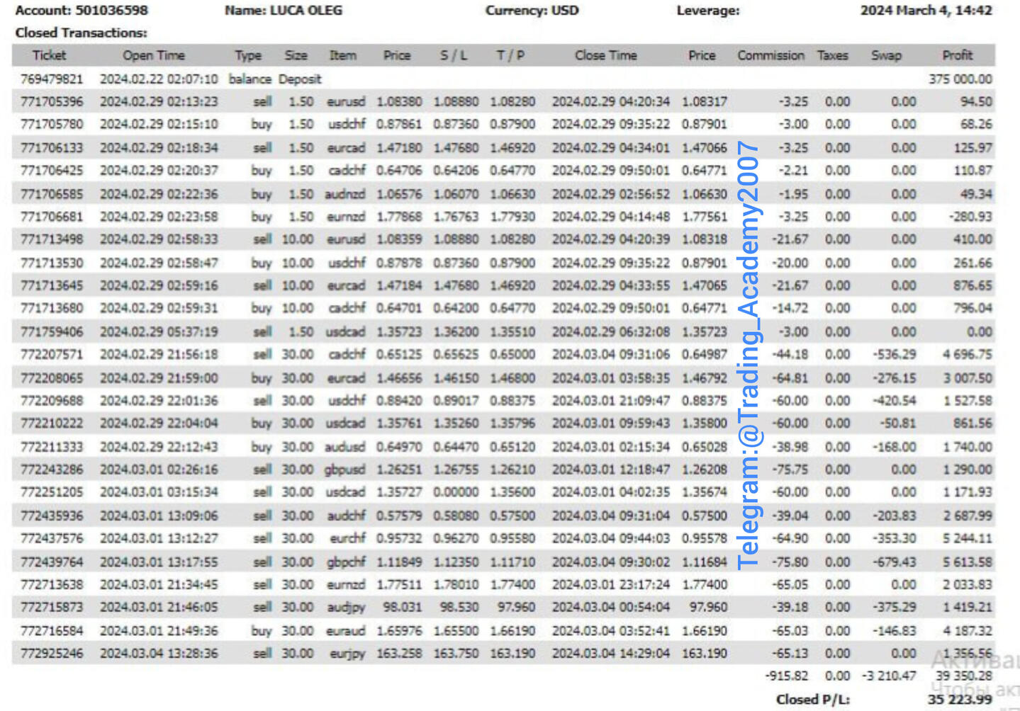Open the Telegram Trading_Academy2007 watermark text
The height and width of the screenshot is (711, 1020).
click(x=748, y=354)
